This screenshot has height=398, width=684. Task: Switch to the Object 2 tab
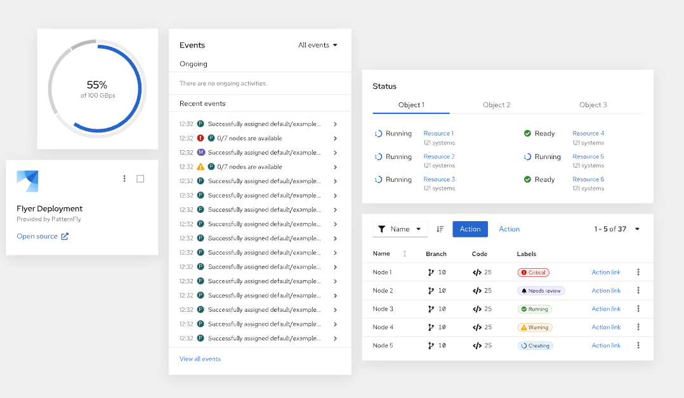(x=497, y=105)
